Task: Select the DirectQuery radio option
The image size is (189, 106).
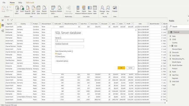Action: (x=56, y=57)
